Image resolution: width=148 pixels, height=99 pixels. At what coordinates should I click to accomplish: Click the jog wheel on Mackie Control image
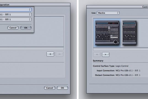coord(115,42)
